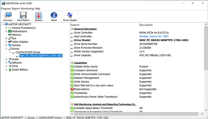Click the Central Processor(s) icon
This screenshot has width=208, height=119.
[10, 28]
